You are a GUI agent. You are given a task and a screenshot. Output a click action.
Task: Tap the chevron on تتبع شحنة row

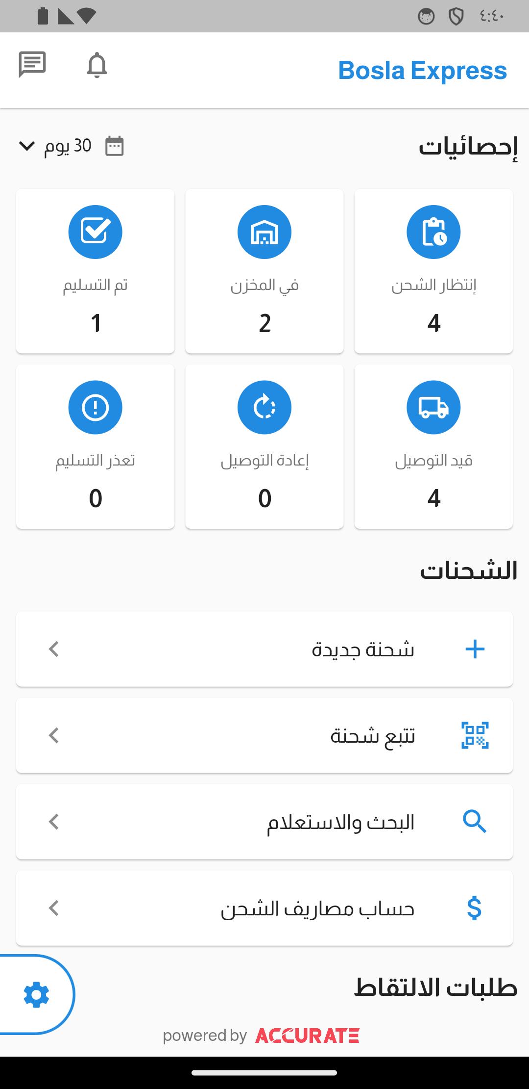54,735
